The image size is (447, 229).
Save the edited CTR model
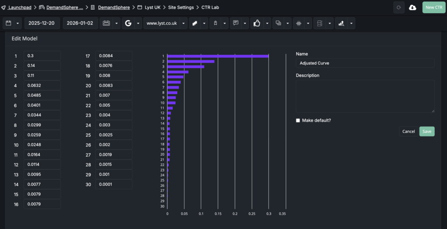click(x=426, y=131)
